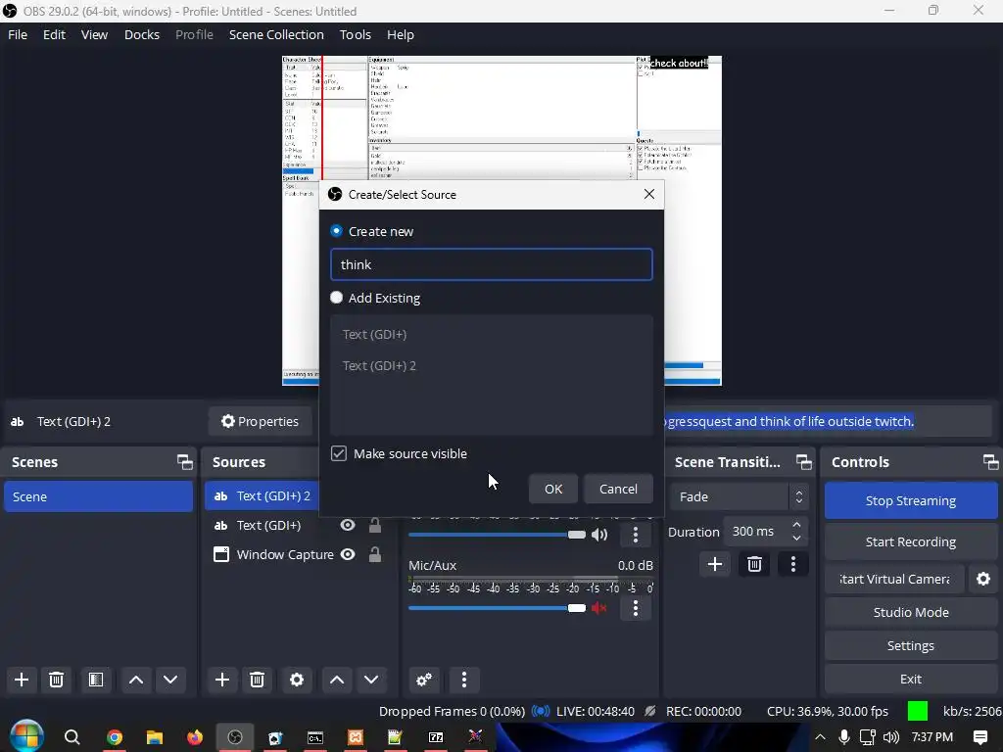Select the Add Existing radio option
Image resolution: width=1003 pixels, height=752 pixels.
(x=337, y=298)
